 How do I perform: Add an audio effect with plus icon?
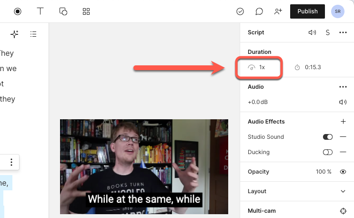(343, 122)
